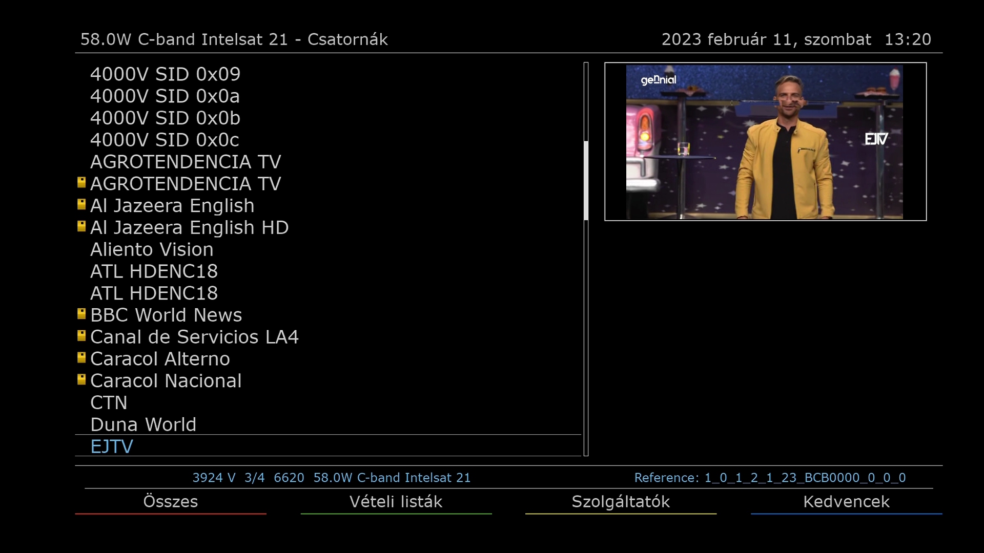The image size is (984, 553).
Task: Click the 3924 V transponder info text
Action: pyautogui.click(x=331, y=478)
